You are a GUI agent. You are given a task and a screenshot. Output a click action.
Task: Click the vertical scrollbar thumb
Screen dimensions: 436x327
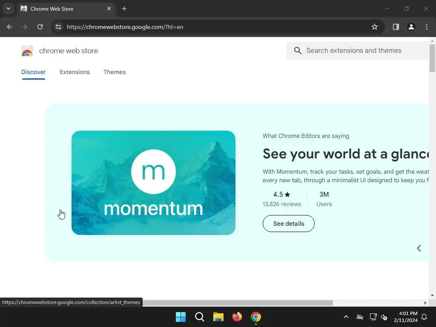432,58
